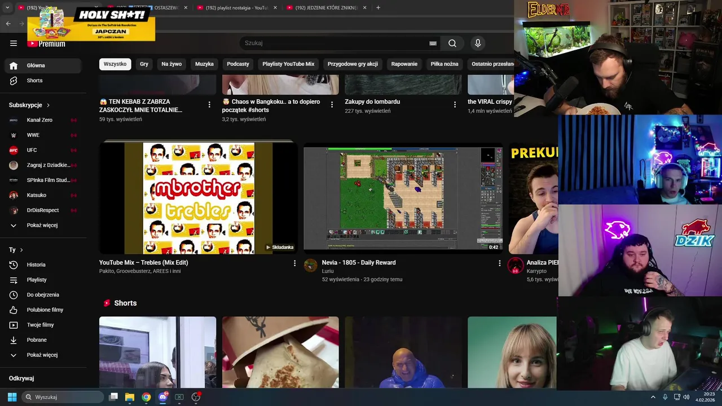Open Pobrane downloads
Screen dimensions: 722x406
[43, 340]
